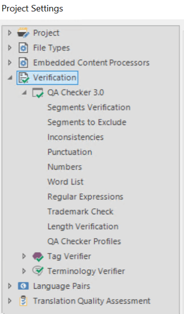Image resolution: width=184 pixels, height=314 pixels.
Task: Select the Numbers tree item
Action: [x=64, y=167]
